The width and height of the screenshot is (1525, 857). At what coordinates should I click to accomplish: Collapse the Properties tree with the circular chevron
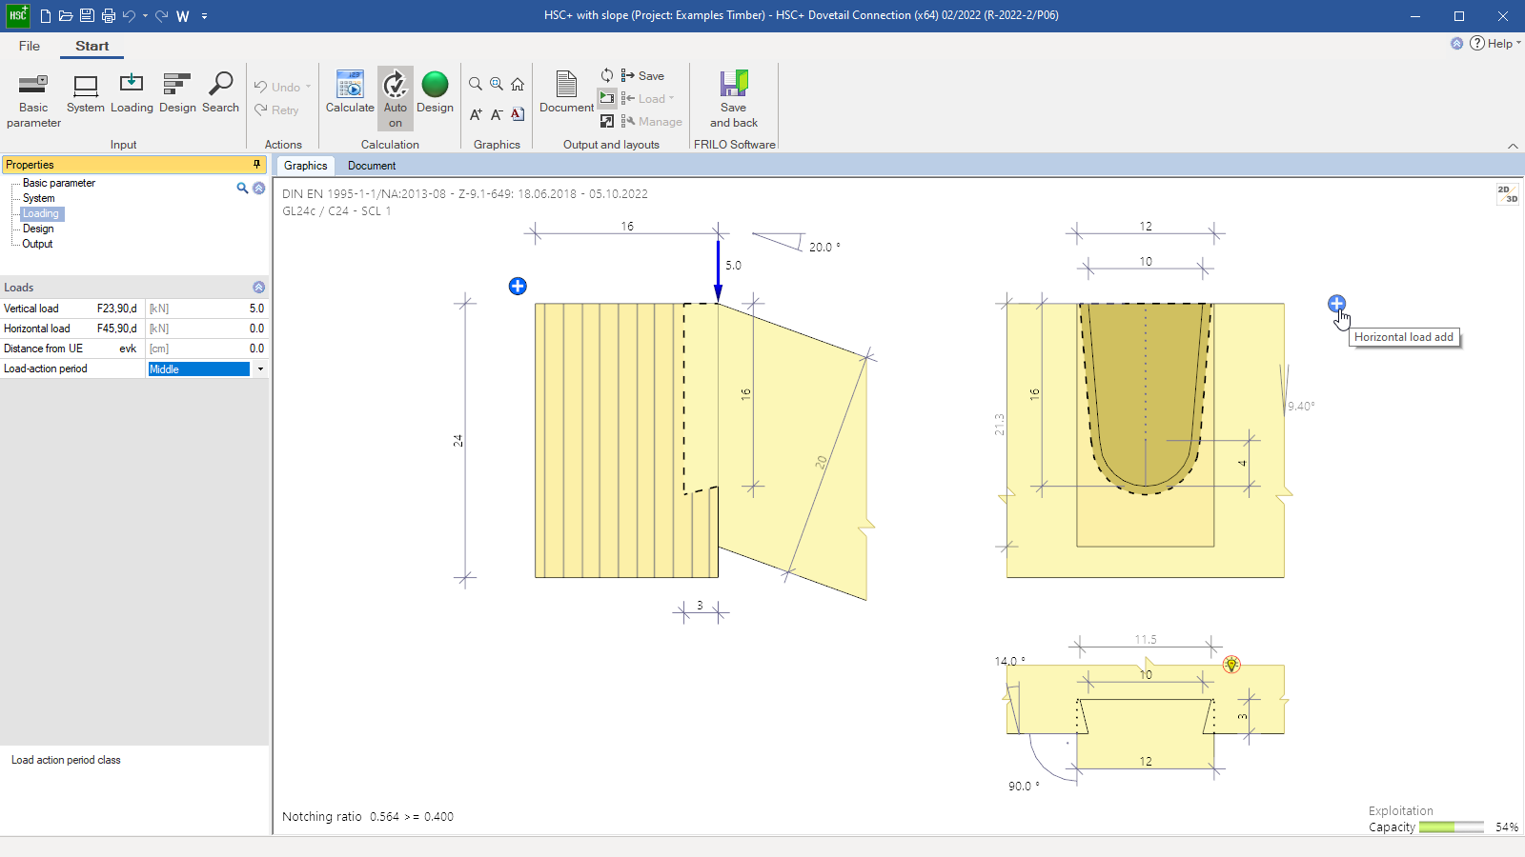point(258,189)
